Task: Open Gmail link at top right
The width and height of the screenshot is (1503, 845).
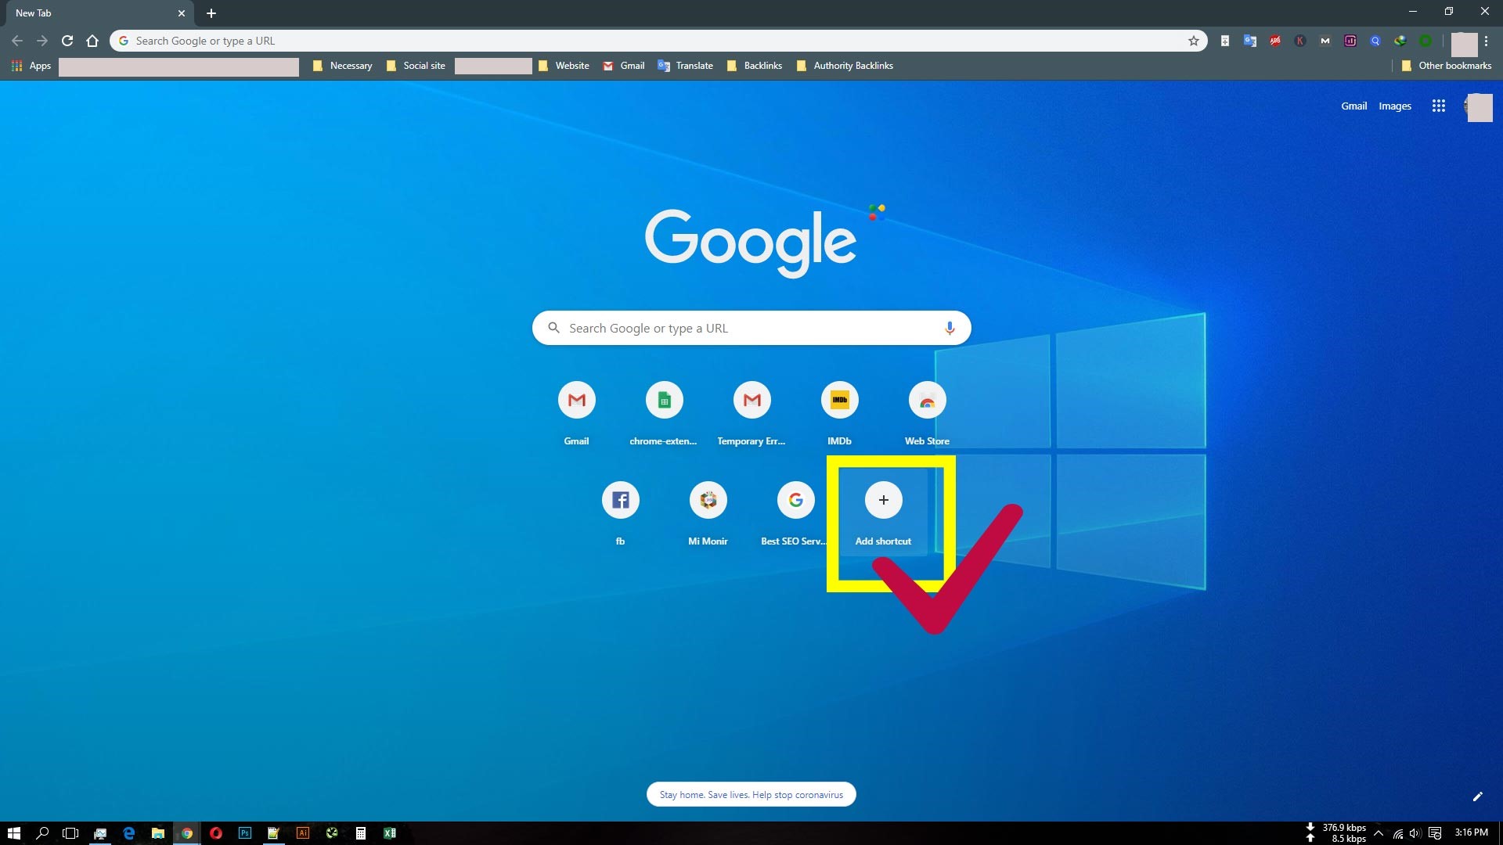Action: click(1354, 106)
